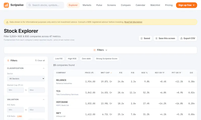Clear all filters
This screenshot has width=201, height=120.
pyautogui.click(x=40, y=60)
